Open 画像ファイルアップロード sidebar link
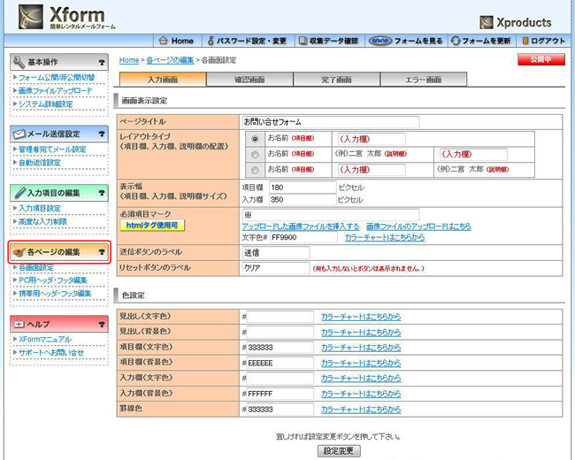Viewport: 575px width, 460px height. [x=56, y=90]
